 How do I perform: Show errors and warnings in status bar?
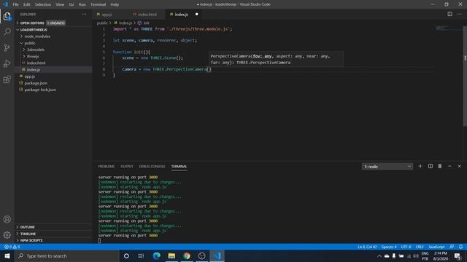coord(12,247)
